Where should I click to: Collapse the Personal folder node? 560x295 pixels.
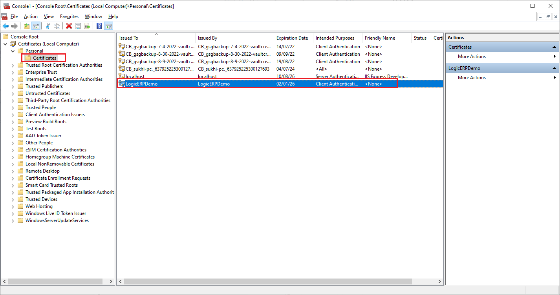tap(13, 51)
